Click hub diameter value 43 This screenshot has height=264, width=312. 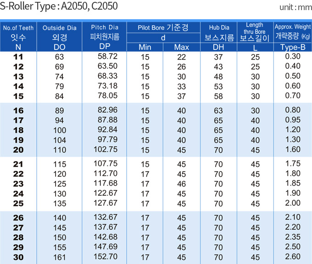pos(218,67)
